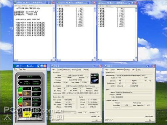This screenshot has height=125, width=167.
Task: Click the Core 1 graph thumbnail in Power Monitor
Action: [x=27, y=104]
